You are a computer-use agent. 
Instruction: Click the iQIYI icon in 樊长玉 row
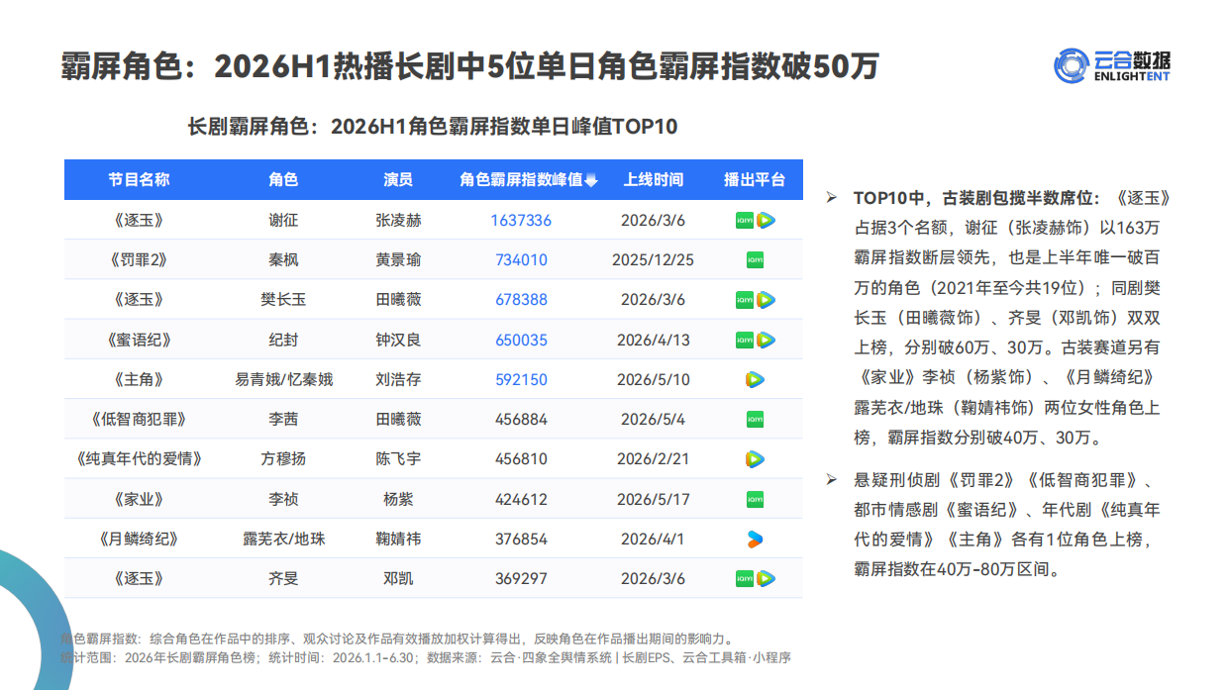coord(744,300)
